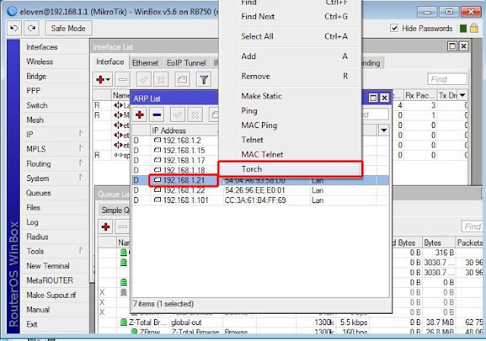Viewport: 486px width, 341px height.
Task: Click red plus add icon in ARP List
Action: [x=140, y=114]
